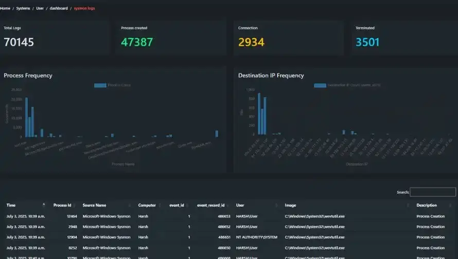Click the Description column sort arrow
This screenshot has width=458, height=259.
(x=452, y=205)
